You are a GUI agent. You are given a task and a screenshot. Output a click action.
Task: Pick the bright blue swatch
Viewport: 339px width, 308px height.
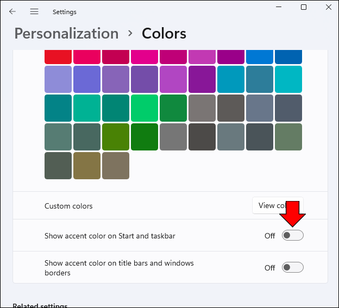tap(259, 56)
